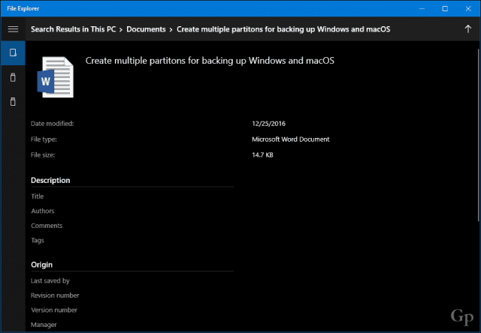The image size is (481, 333).
Task: Click the vertical scrollbar on the right
Action: (479, 135)
